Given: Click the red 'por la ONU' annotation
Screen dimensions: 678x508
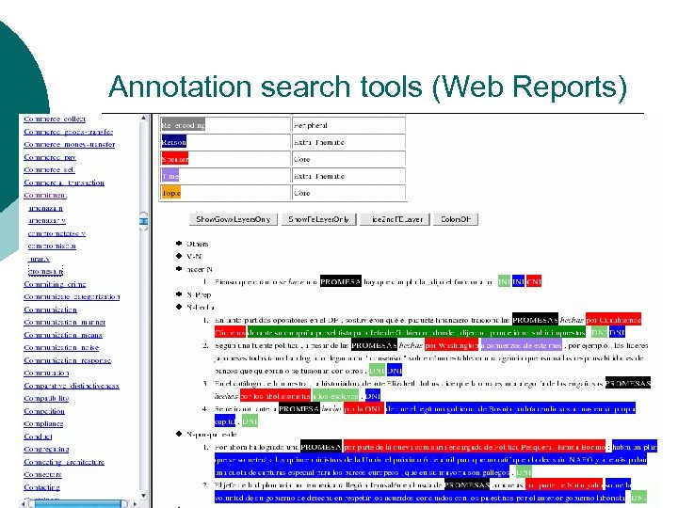Looking at the screenshot, I should 363,408.
